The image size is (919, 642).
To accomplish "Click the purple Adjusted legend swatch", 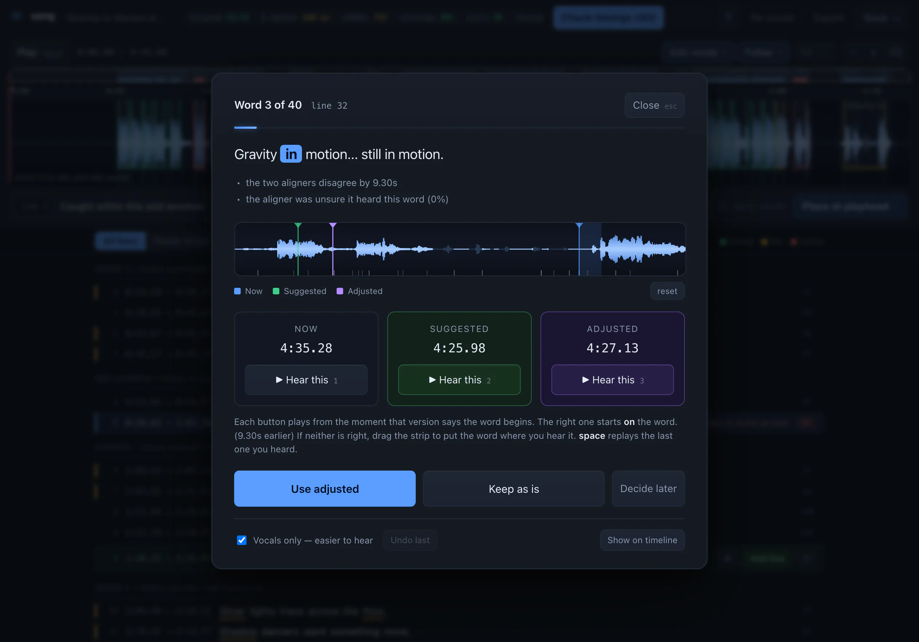I will 340,291.
